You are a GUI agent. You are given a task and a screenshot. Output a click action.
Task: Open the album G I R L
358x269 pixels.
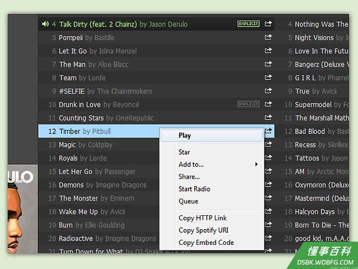click(x=305, y=78)
